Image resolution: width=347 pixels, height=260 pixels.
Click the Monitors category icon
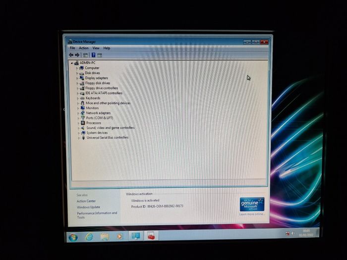point(83,108)
